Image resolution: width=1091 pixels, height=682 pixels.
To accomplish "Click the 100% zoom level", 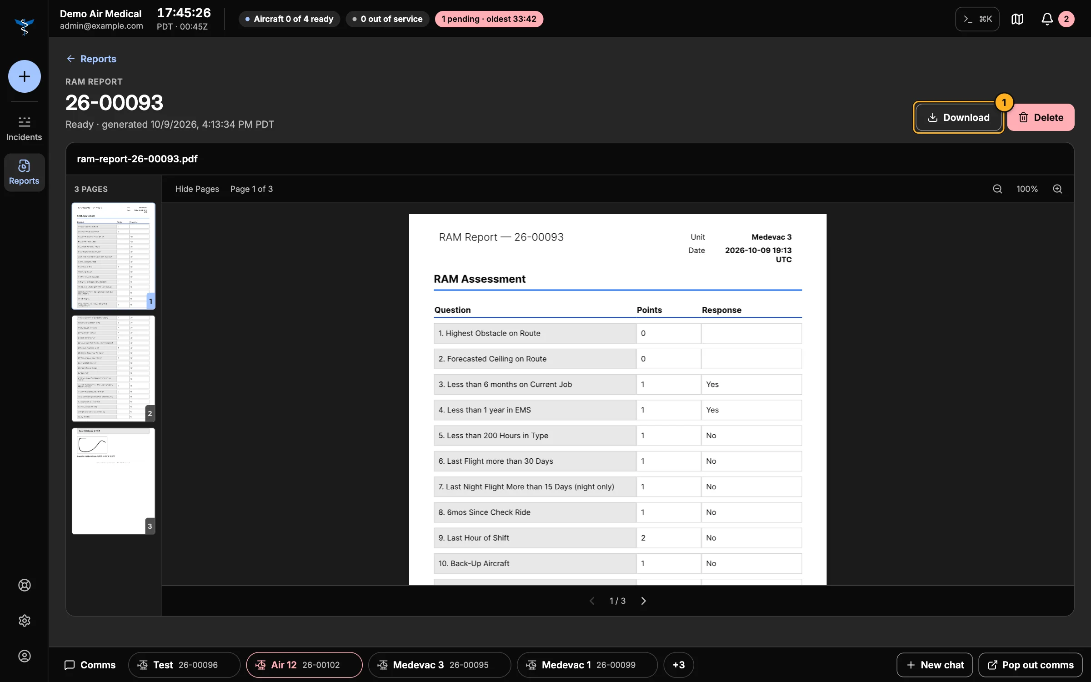I will coord(1027,189).
